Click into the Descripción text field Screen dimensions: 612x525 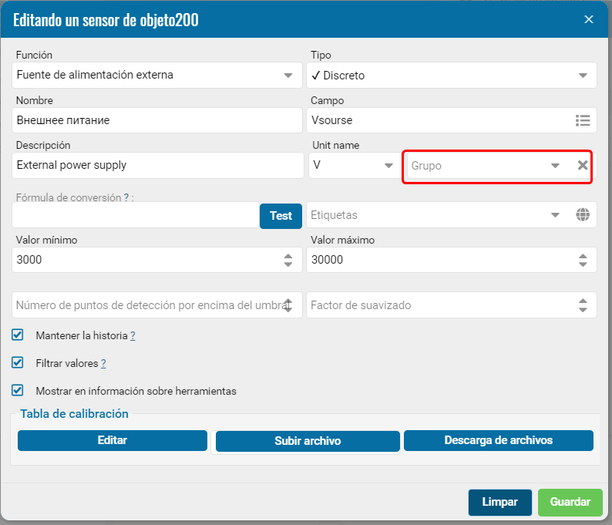tap(158, 166)
